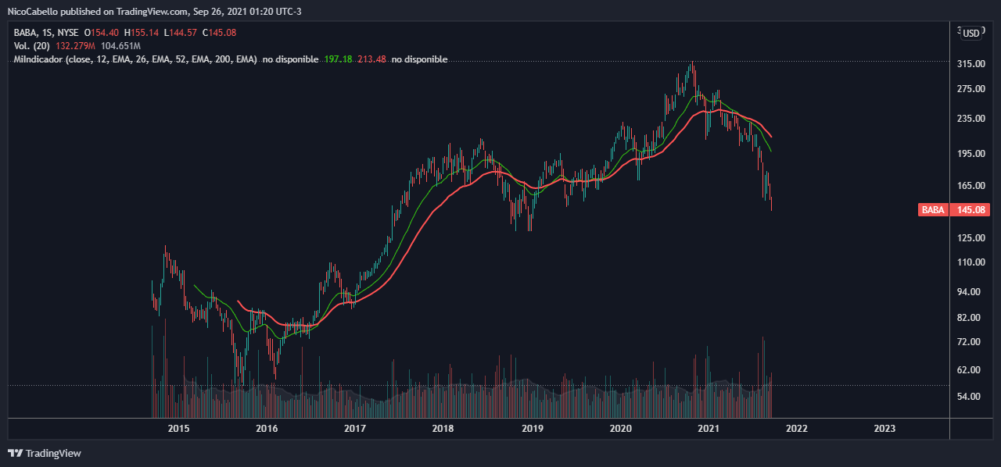Click the MiIndicador indicator legend title
The image size is (1001, 467).
coord(135,59)
